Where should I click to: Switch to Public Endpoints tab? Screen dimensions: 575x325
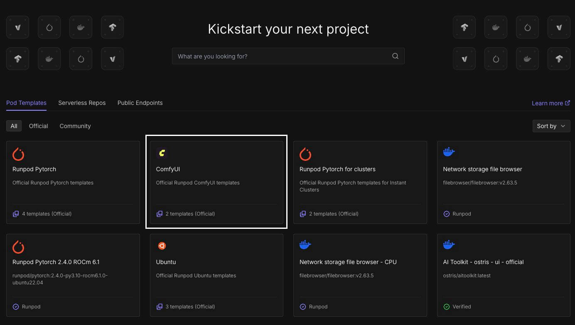140,103
